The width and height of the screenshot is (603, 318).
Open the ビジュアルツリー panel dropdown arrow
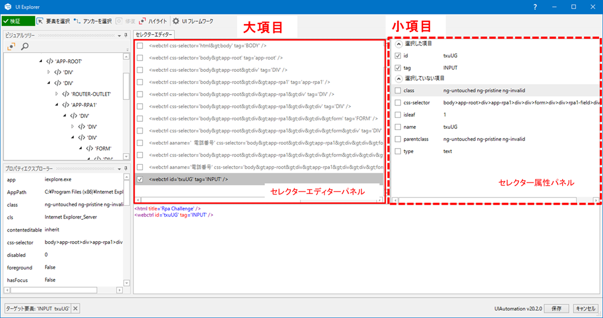119,35
